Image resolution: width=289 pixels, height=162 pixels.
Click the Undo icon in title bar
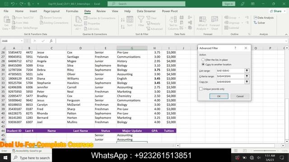13,4
